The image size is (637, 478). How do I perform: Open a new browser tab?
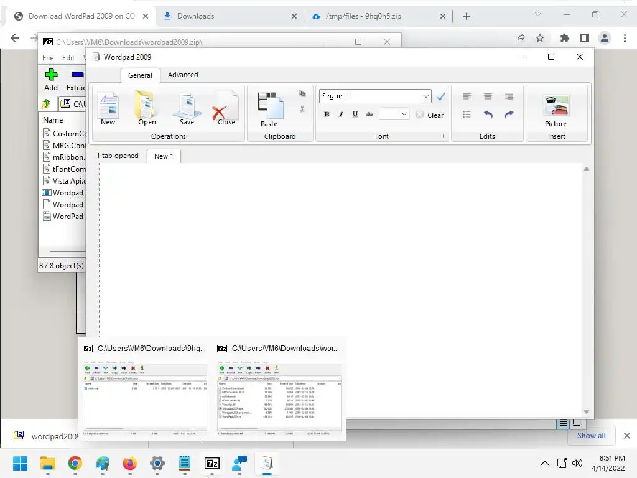click(x=467, y=16)
